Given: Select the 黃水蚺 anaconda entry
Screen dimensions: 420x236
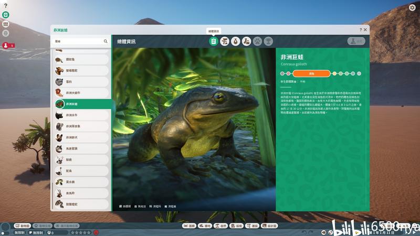Looking at the screenshot, I should tap(82, 182).
